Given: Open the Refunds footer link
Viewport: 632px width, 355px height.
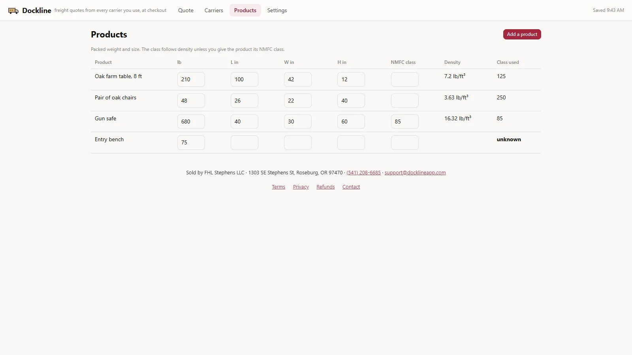Looking at the screenshot, I should [x=325, y=187].
